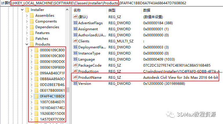Expand the Features key

(x=27, y=33)
